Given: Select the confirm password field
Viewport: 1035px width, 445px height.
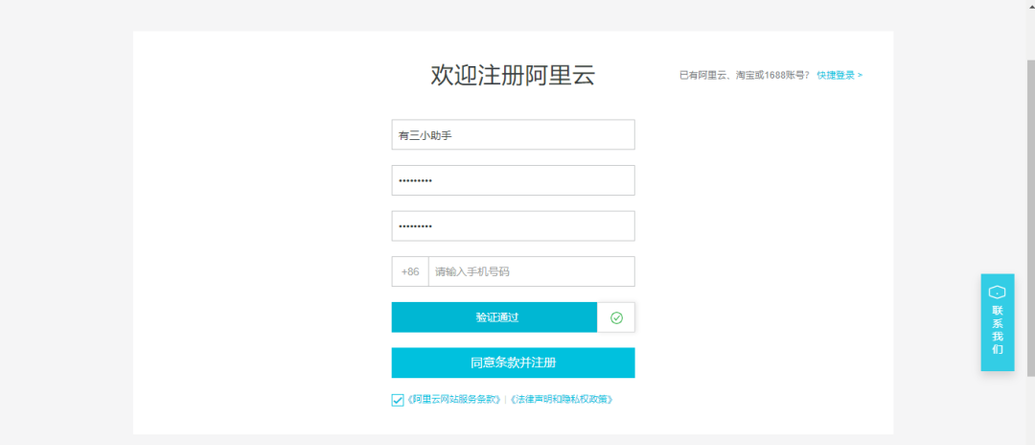Looking at the screenshot, I should click(x=513, y=225).
